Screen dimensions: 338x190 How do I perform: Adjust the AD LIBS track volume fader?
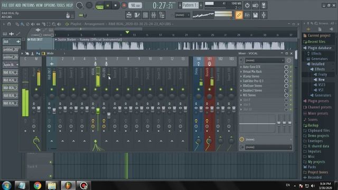click(109, 115)
